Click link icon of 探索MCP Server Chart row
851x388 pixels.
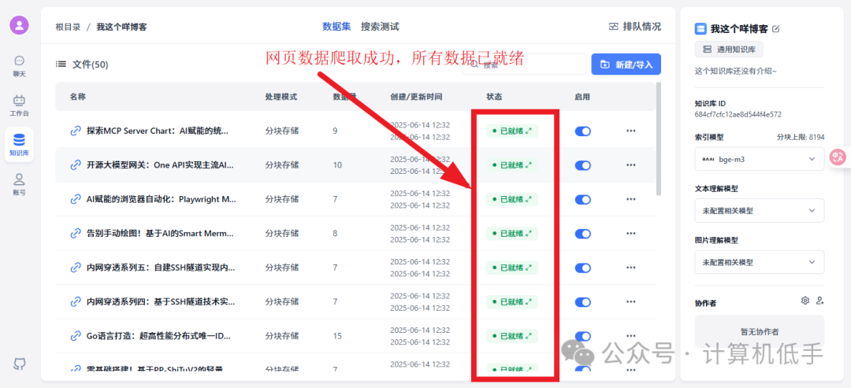[76, 131]
